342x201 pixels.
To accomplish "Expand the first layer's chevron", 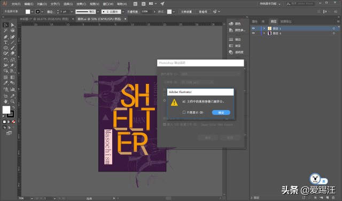I will pyautogui.click(x=264, y=28).
